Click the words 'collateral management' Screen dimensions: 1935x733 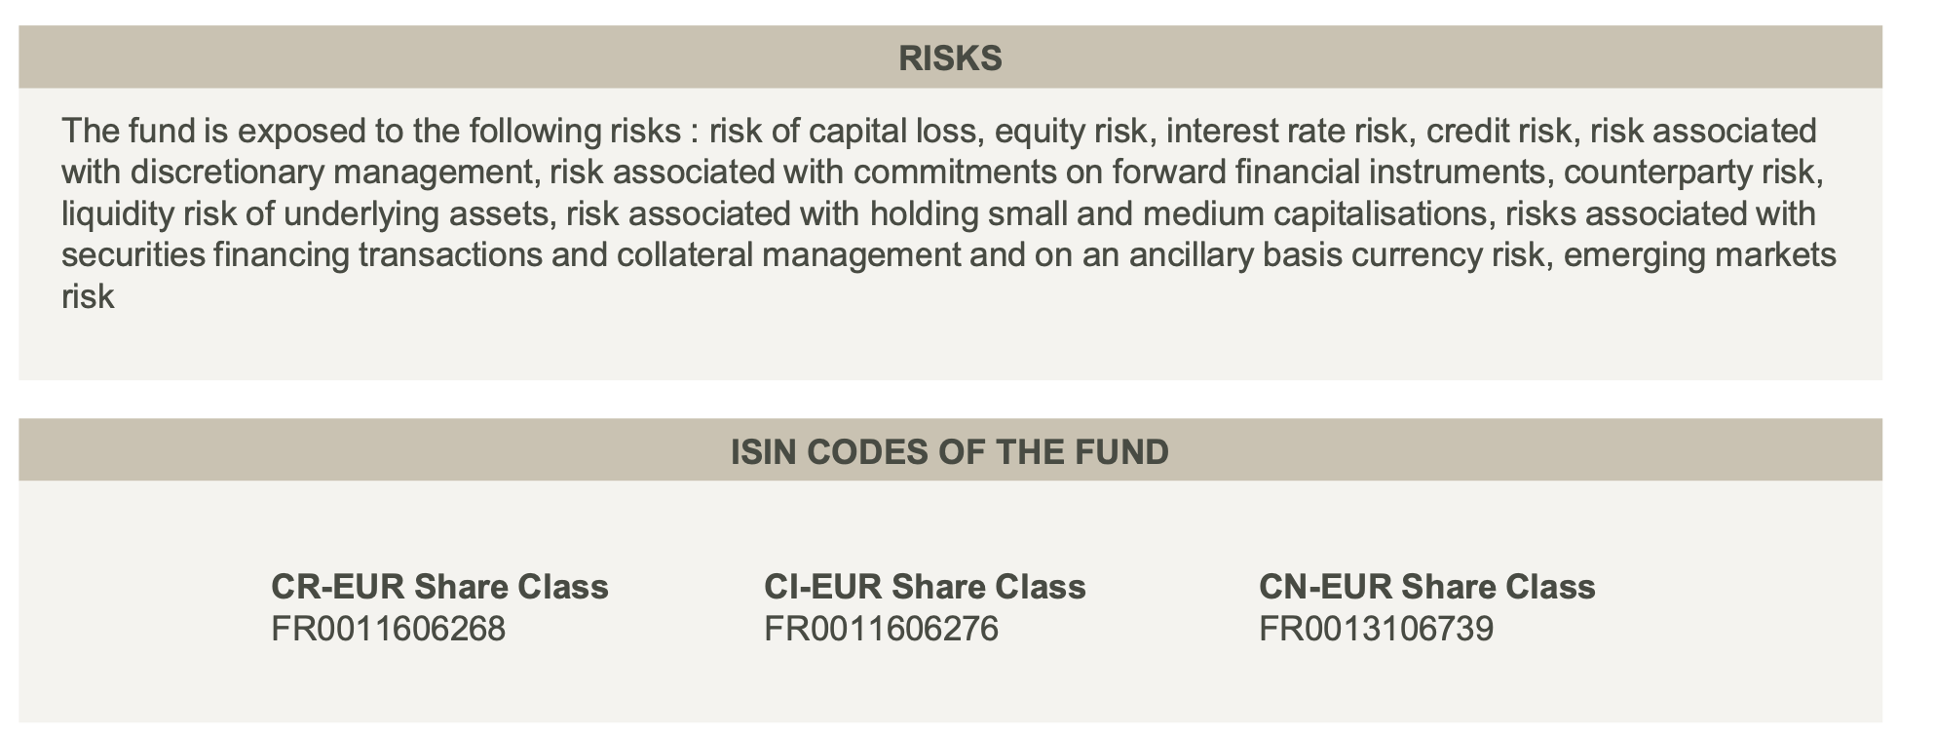pos(789,255)
